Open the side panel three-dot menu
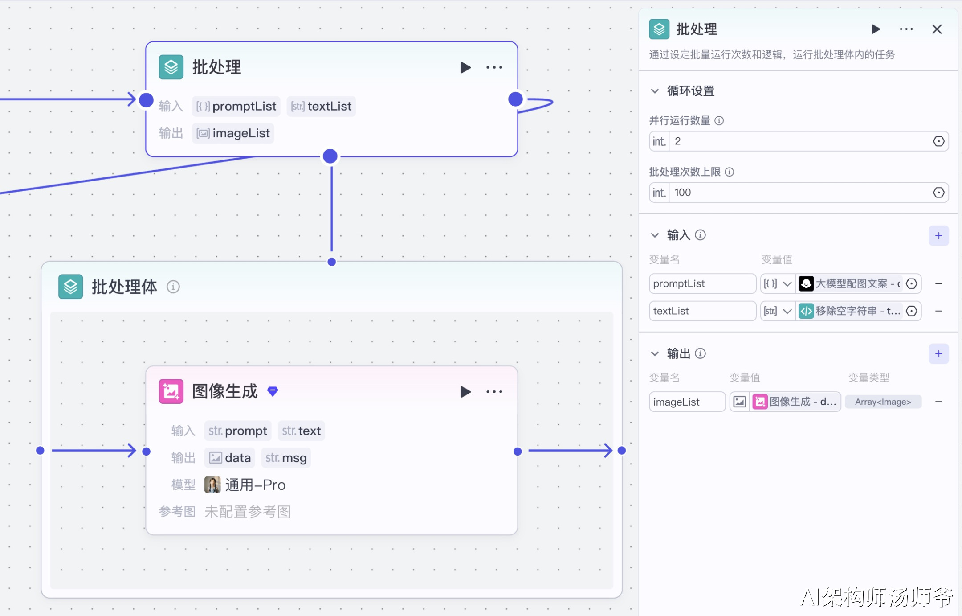Viewport: 962px width, 616px height. pyautogui.click(x=906, y=29)
